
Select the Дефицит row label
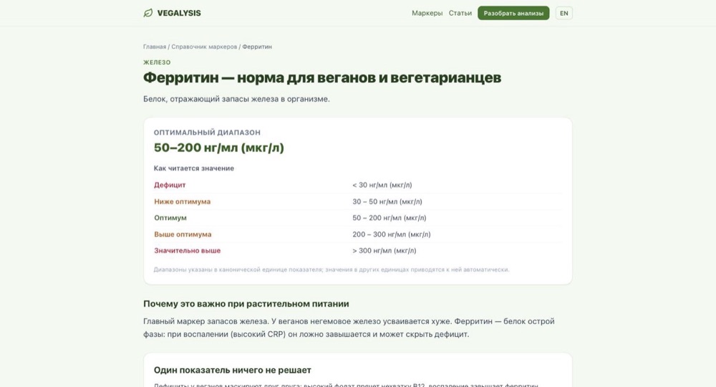(170, 185)
